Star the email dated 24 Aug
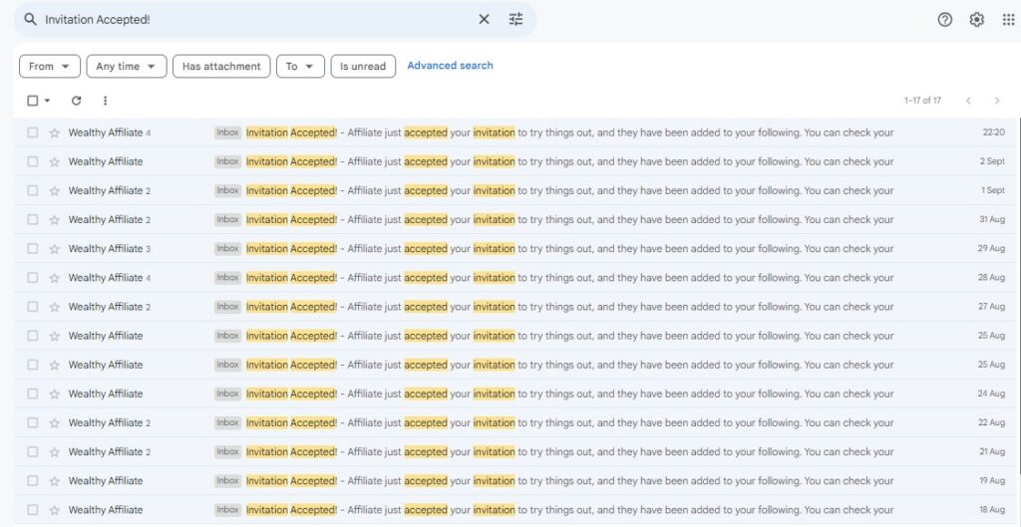The width and height of the screenshot is (1021, 527). coord(55,394)
